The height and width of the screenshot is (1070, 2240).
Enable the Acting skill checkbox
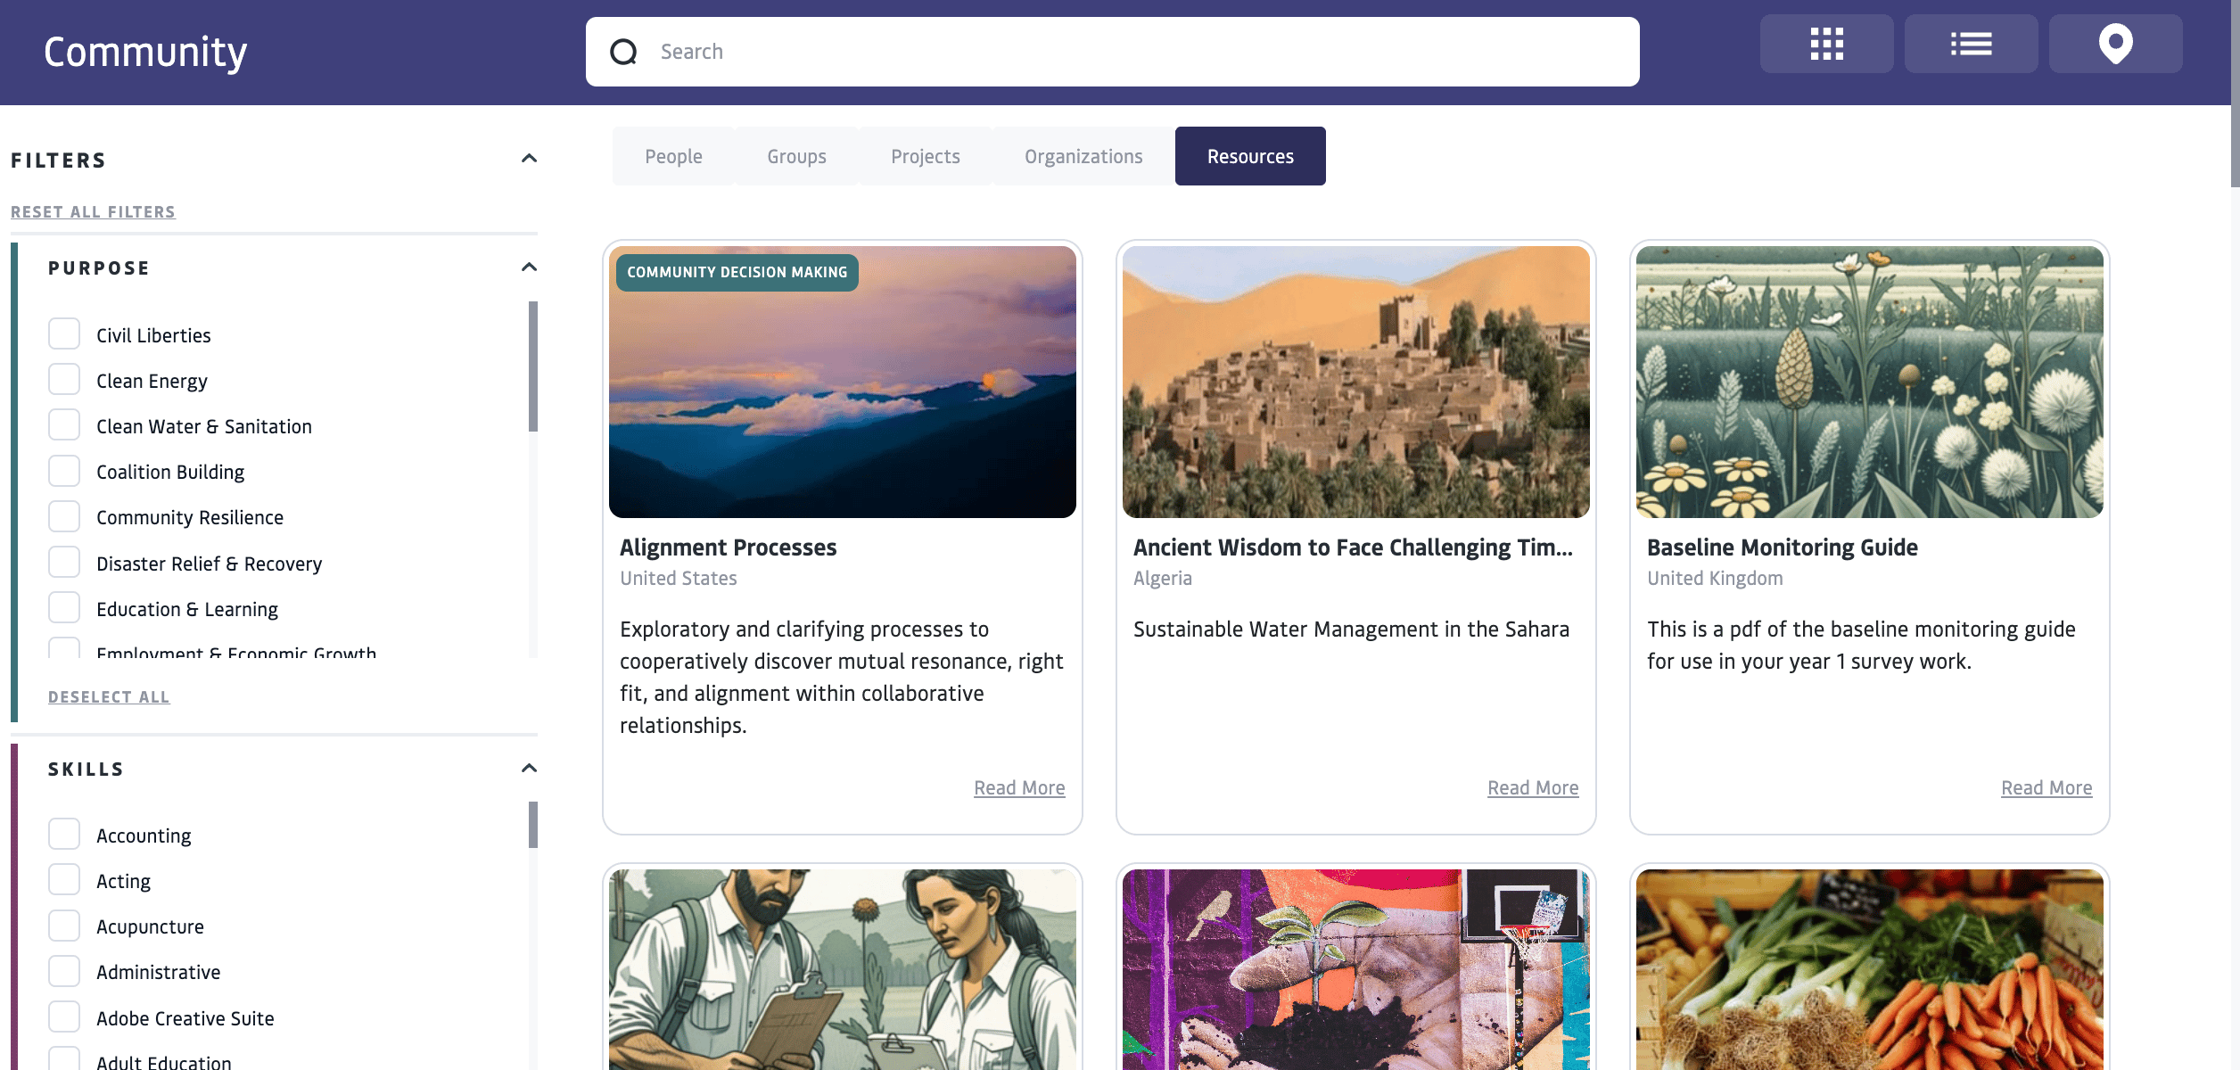pos(64,880)
